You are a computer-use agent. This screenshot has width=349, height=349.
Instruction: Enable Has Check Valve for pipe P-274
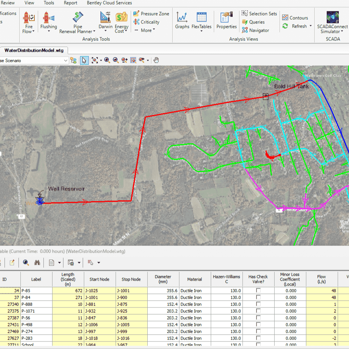click(x=258, y=331)
